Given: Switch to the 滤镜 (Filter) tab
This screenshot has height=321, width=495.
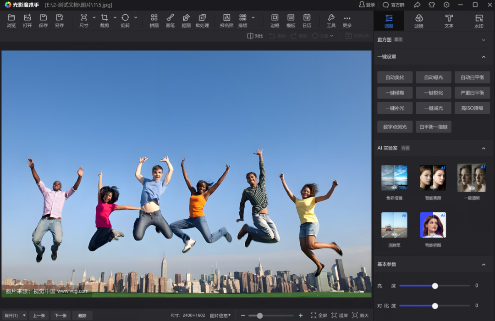Looking at the screenshot, I should coord(419,21).
